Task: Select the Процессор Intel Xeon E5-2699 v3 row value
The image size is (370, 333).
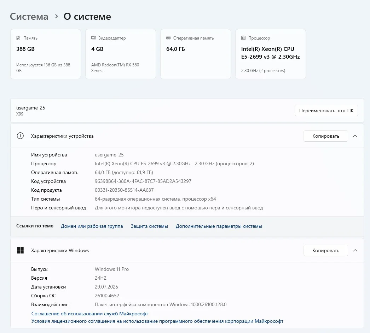Action: tap(174, 163)
